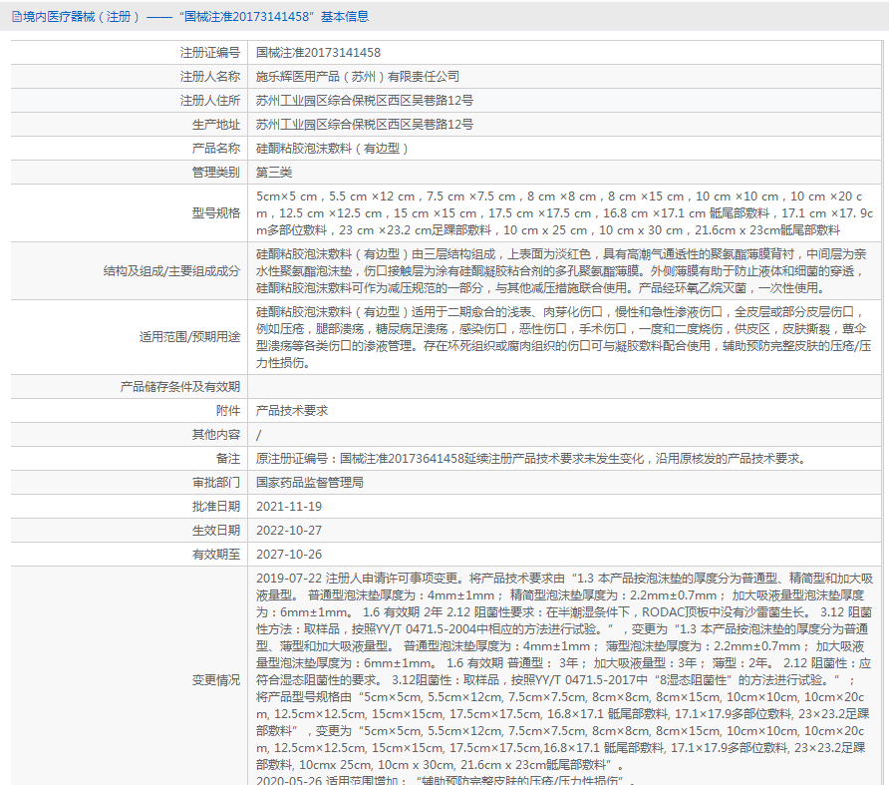Click the empty 产品储存条件及有效期 value cell
The image size is (889, 785).
[563, 387]
